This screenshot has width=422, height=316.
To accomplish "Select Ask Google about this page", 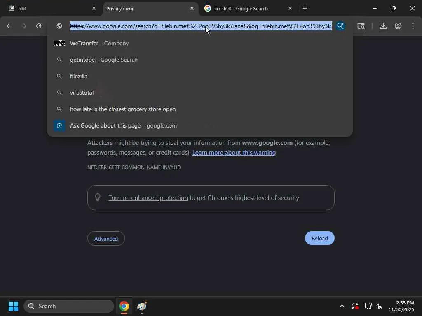I will [x=200, y=125].
